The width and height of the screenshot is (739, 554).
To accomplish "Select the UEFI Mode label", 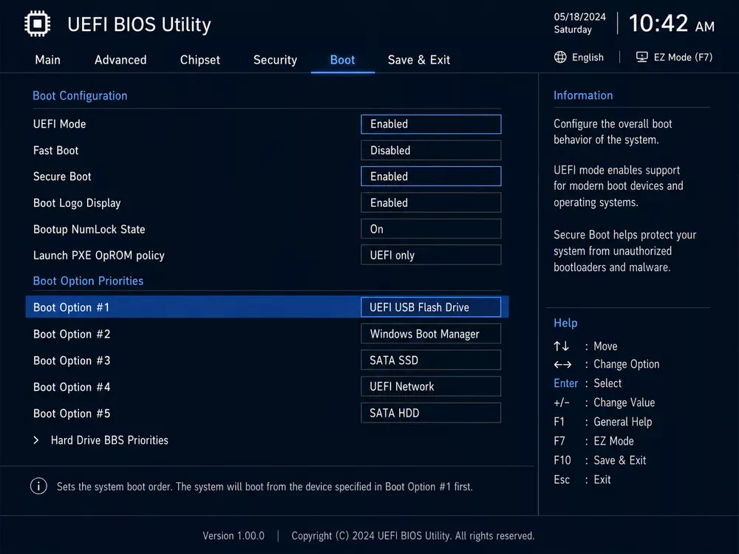I will tap(59, 124).
